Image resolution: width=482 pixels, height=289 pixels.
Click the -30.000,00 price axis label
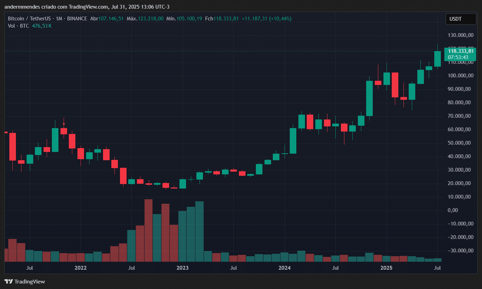coord(460,251)
